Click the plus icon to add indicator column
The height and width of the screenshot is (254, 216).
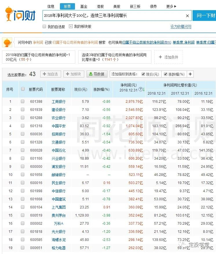click(x=190, y=74)
